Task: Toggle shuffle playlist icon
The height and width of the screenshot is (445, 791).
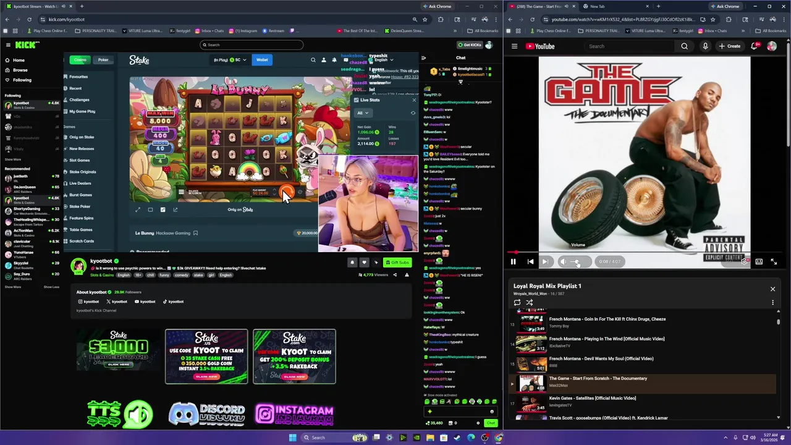Action: coord(530,303)
